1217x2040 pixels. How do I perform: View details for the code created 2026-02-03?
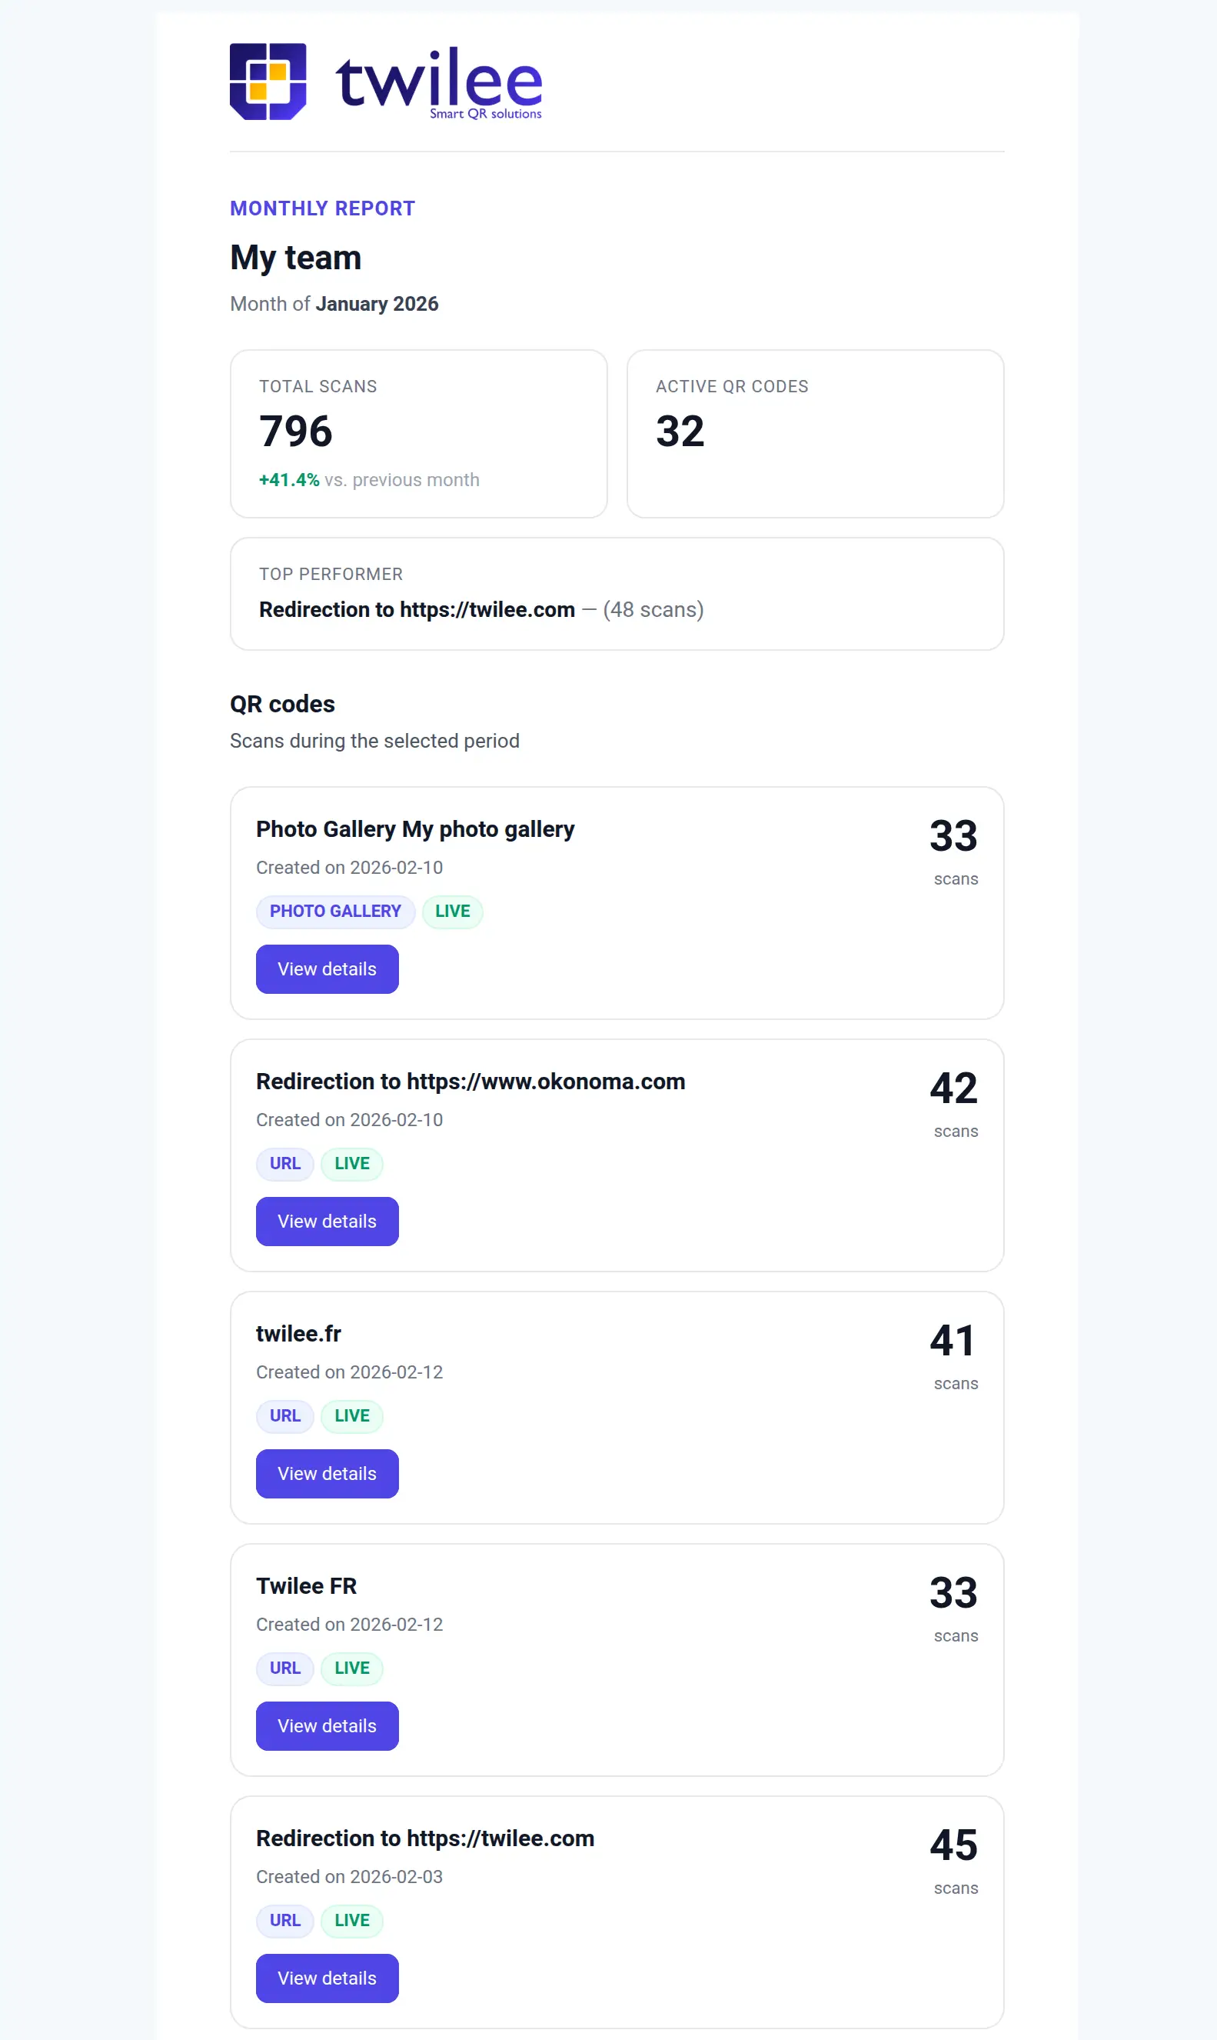point(327,1978)
